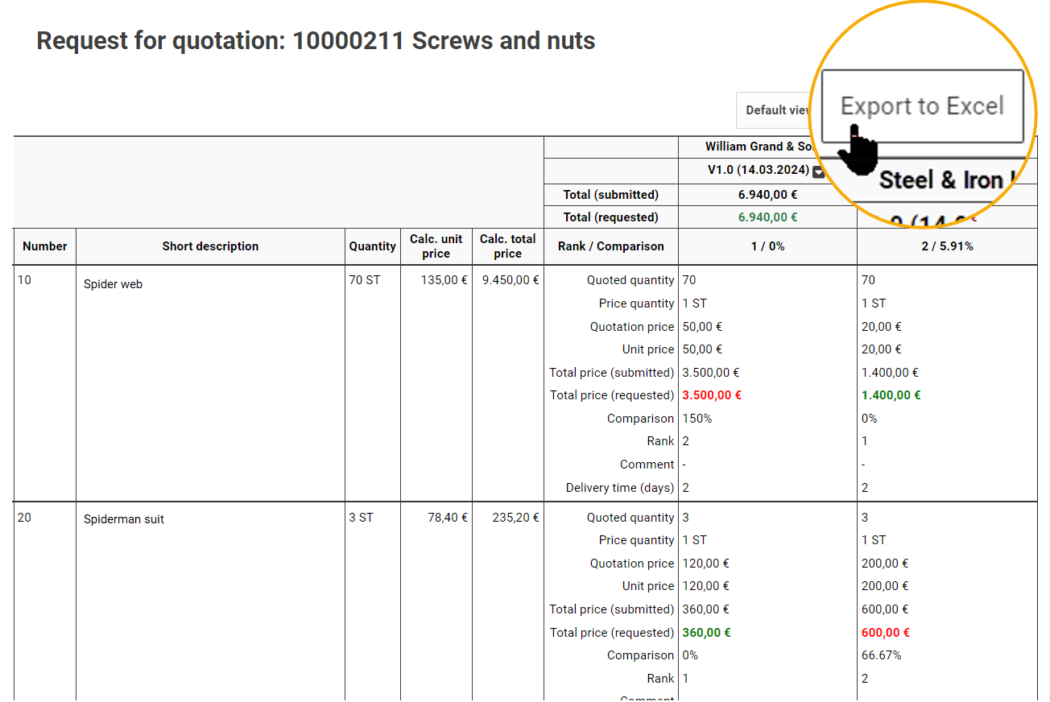
Task: Select the Short description column header
Action: [210, 246]
